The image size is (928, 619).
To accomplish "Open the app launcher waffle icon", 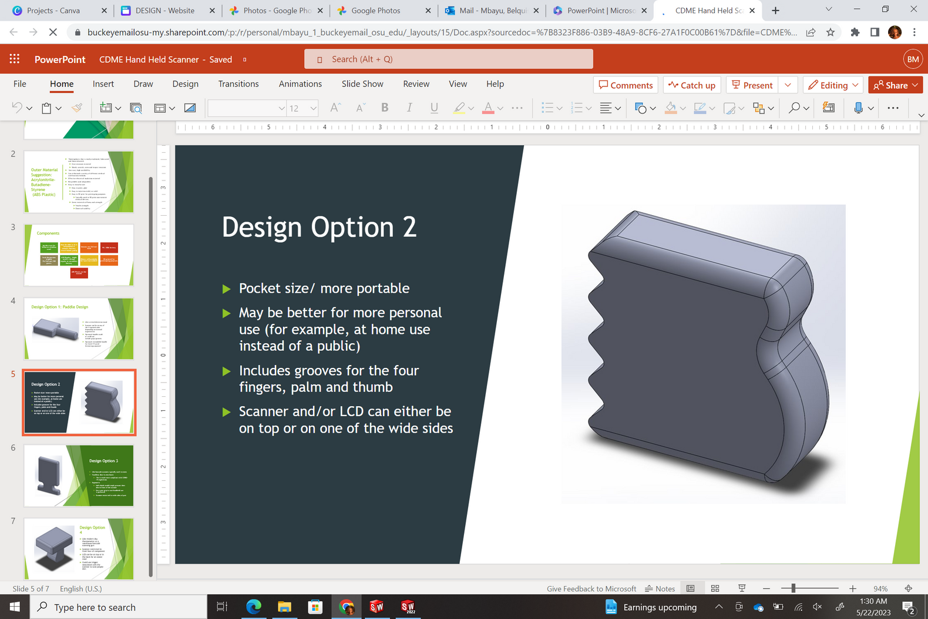I will click(x=15, y=59).
